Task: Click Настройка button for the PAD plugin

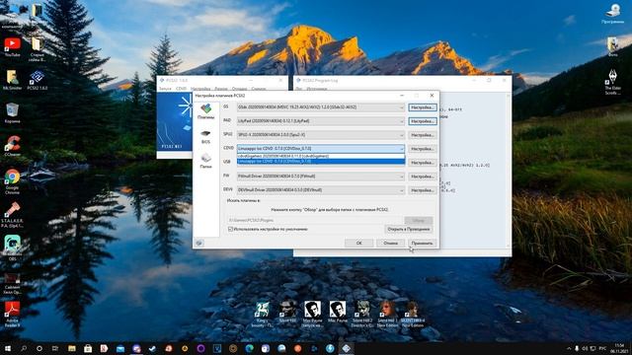Action: (422, 121)
